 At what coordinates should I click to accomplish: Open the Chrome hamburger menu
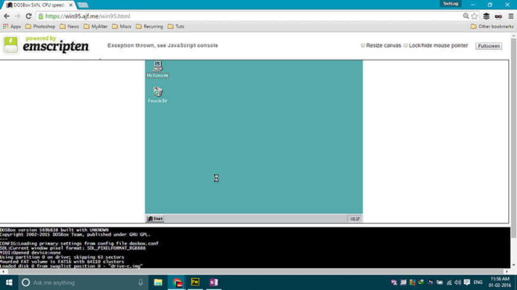coord(510,16)
